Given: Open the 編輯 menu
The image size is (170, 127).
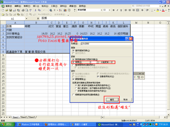Looking at the screenshot, I should point(18,6).
